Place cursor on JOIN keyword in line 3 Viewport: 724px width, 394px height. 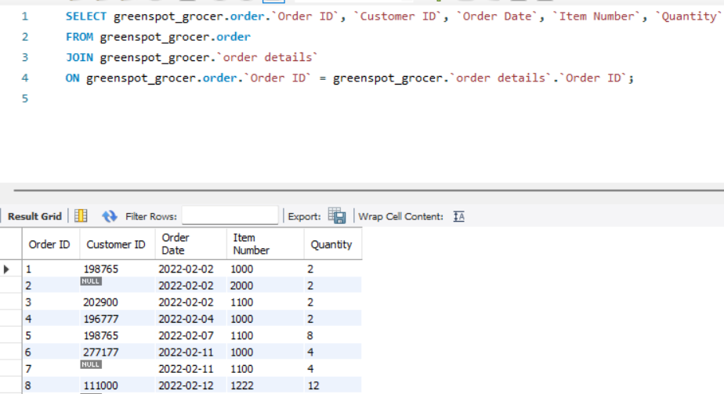click(x=79, y=57)
